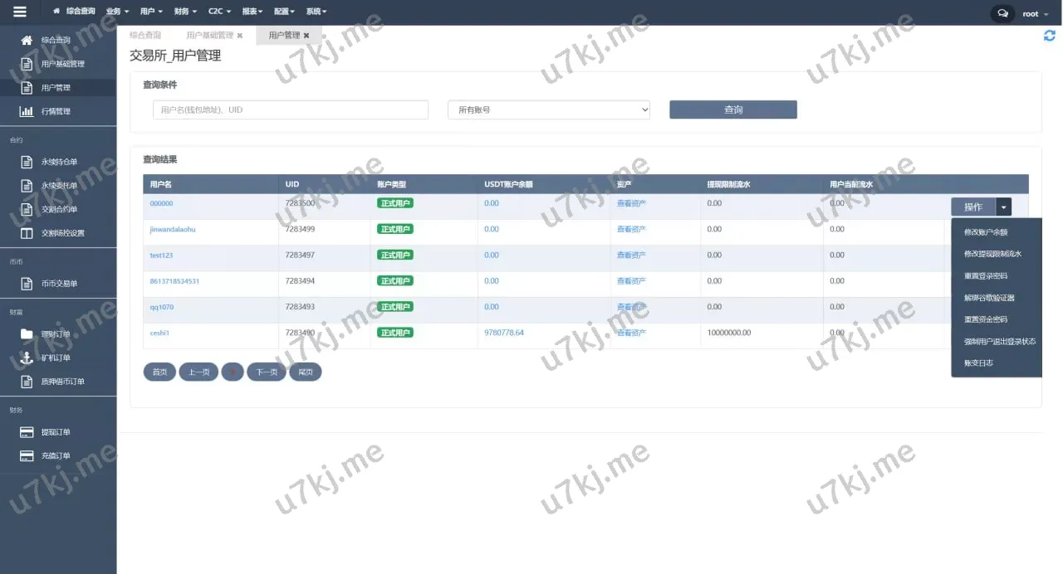
Task: Click the anchor icon for 矿机订单
Action: [x=27, y=358]
